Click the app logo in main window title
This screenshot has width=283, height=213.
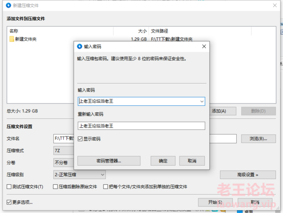click(x=9, y=5)
